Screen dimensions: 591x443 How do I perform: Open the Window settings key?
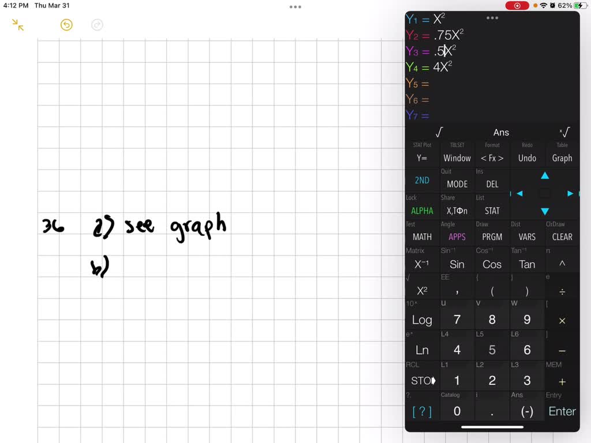point(457,157)
